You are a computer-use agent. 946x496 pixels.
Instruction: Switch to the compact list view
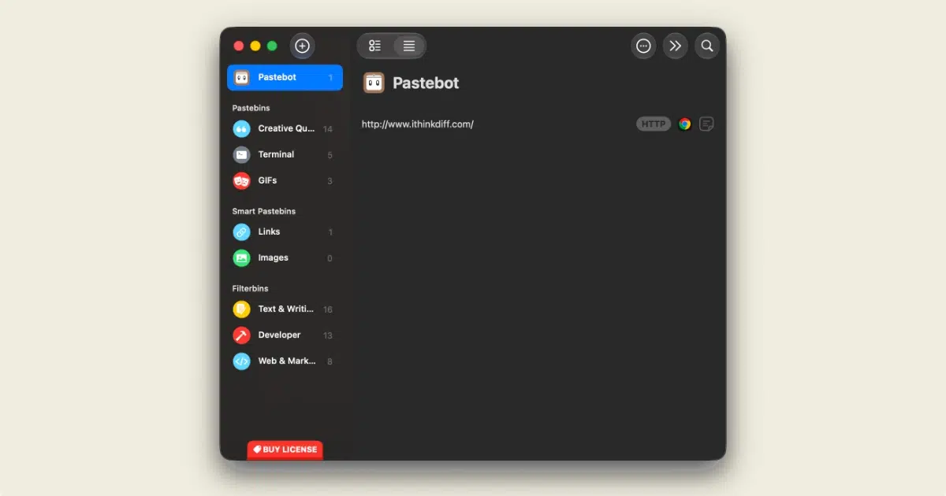[408, 46]
